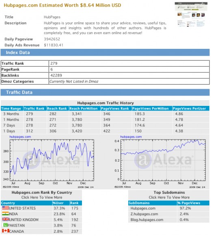The image size is (211, 236).
Task: Click the Estimated Worth $8.64 Million heading
Action: [62, 5]
